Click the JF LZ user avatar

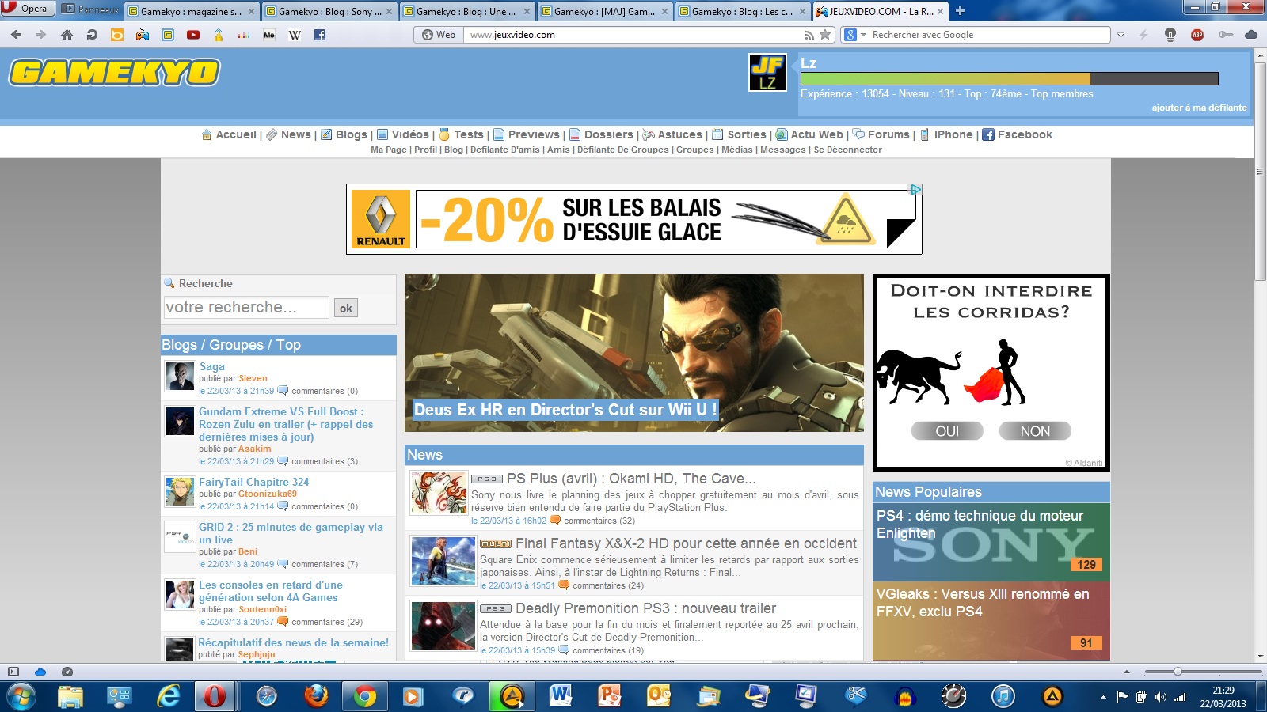(767, 73)
